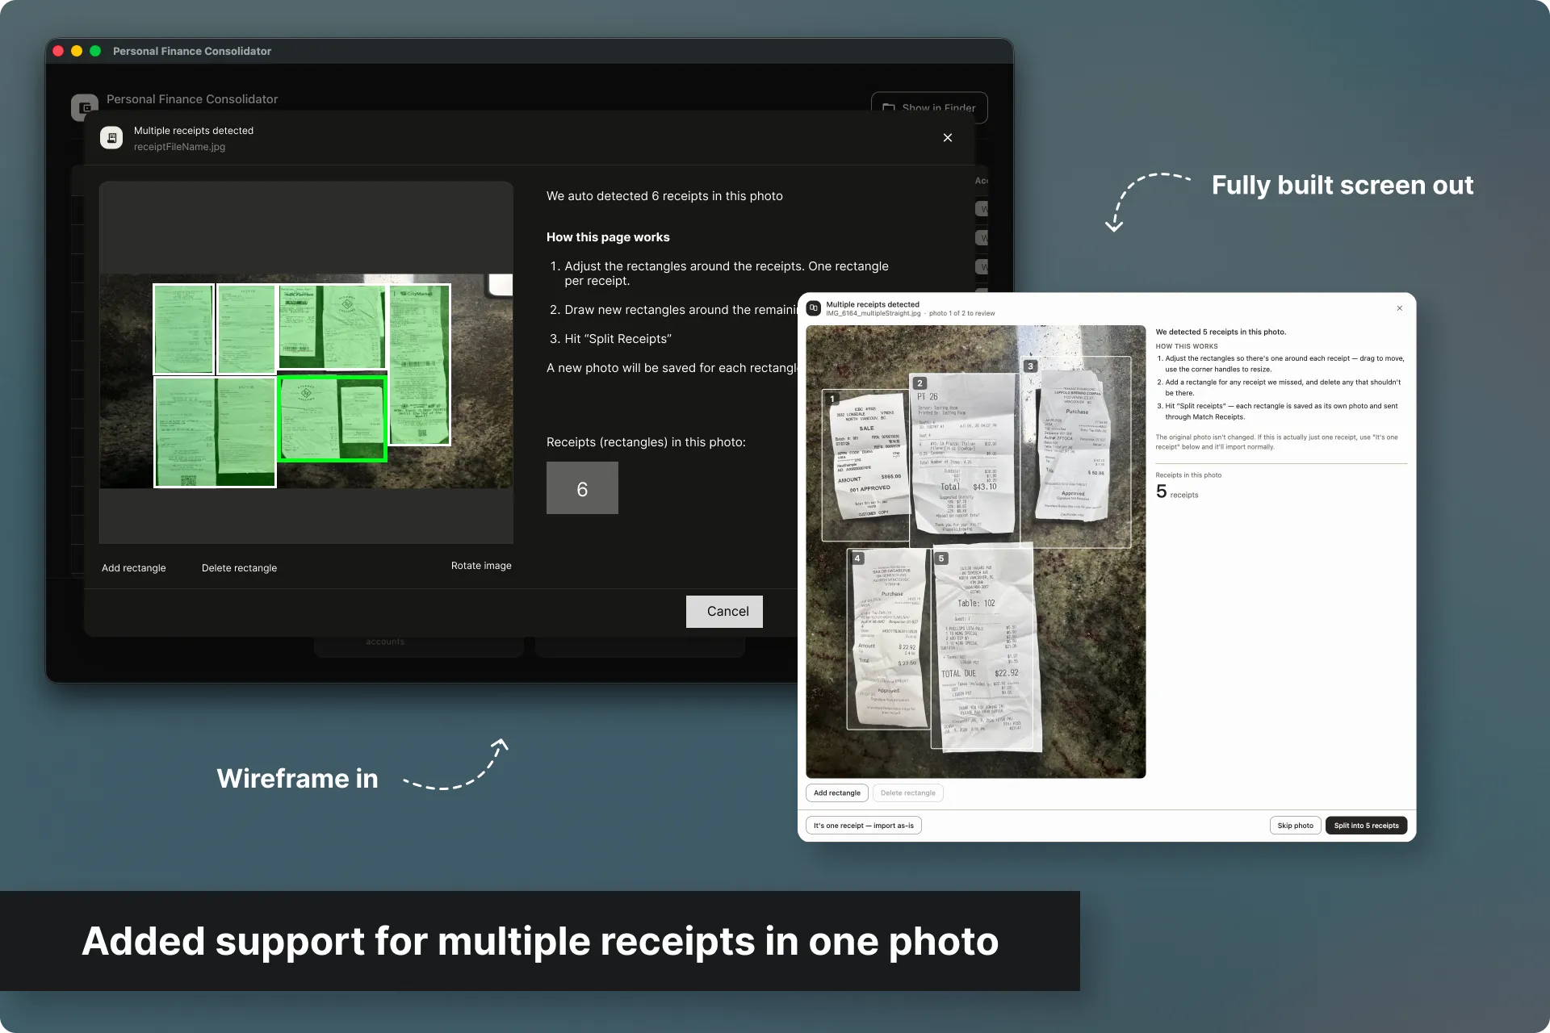Click the receiptFileName.jpg file name
This screenshot has height=1033, width=1550.
click(180, 147)
